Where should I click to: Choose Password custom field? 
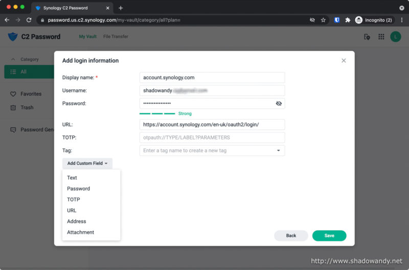(92, 189)
